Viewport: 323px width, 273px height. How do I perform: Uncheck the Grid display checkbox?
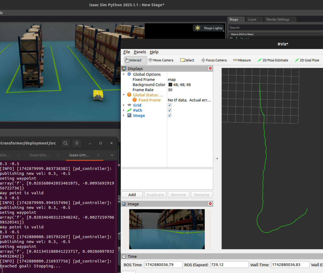click(x=169, y=105)
